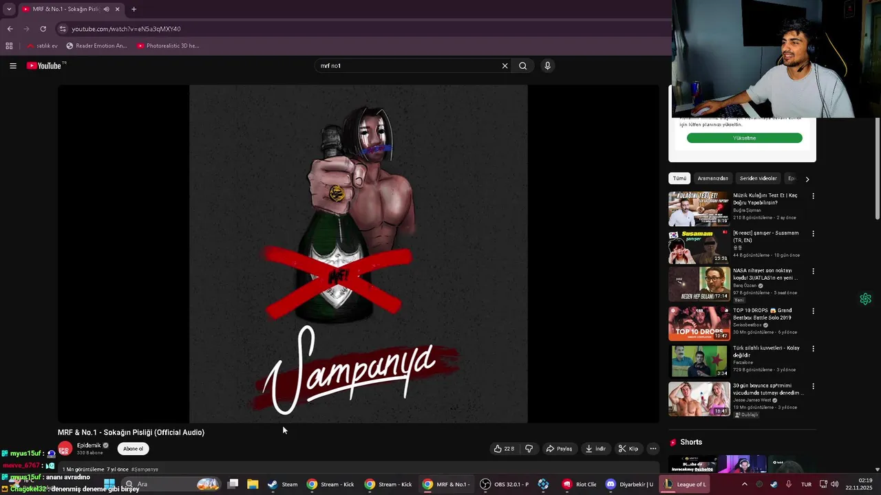Screen dimensions: 881x495
Task: Close the MRF & No.1 browser tab
Action: pos(117,10)
